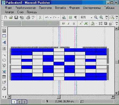Click the New blank publication icon
This screenshot has width=119, height=105.
point(6,17)
